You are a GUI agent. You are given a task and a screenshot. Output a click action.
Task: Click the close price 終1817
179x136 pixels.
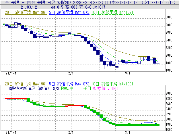pyautogui.click(x=99, y=7)
